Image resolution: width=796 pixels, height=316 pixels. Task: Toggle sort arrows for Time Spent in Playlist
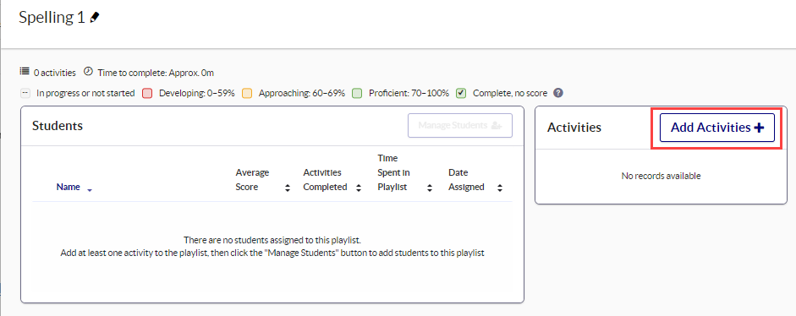point(430,188)
